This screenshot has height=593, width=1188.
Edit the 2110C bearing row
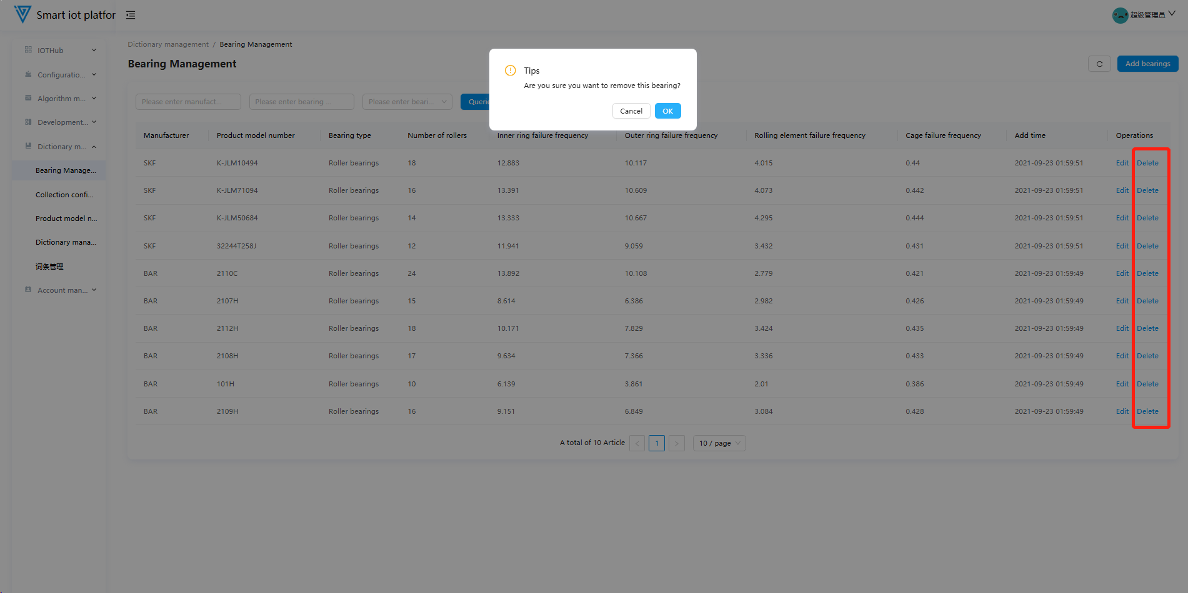(1122, 273)
